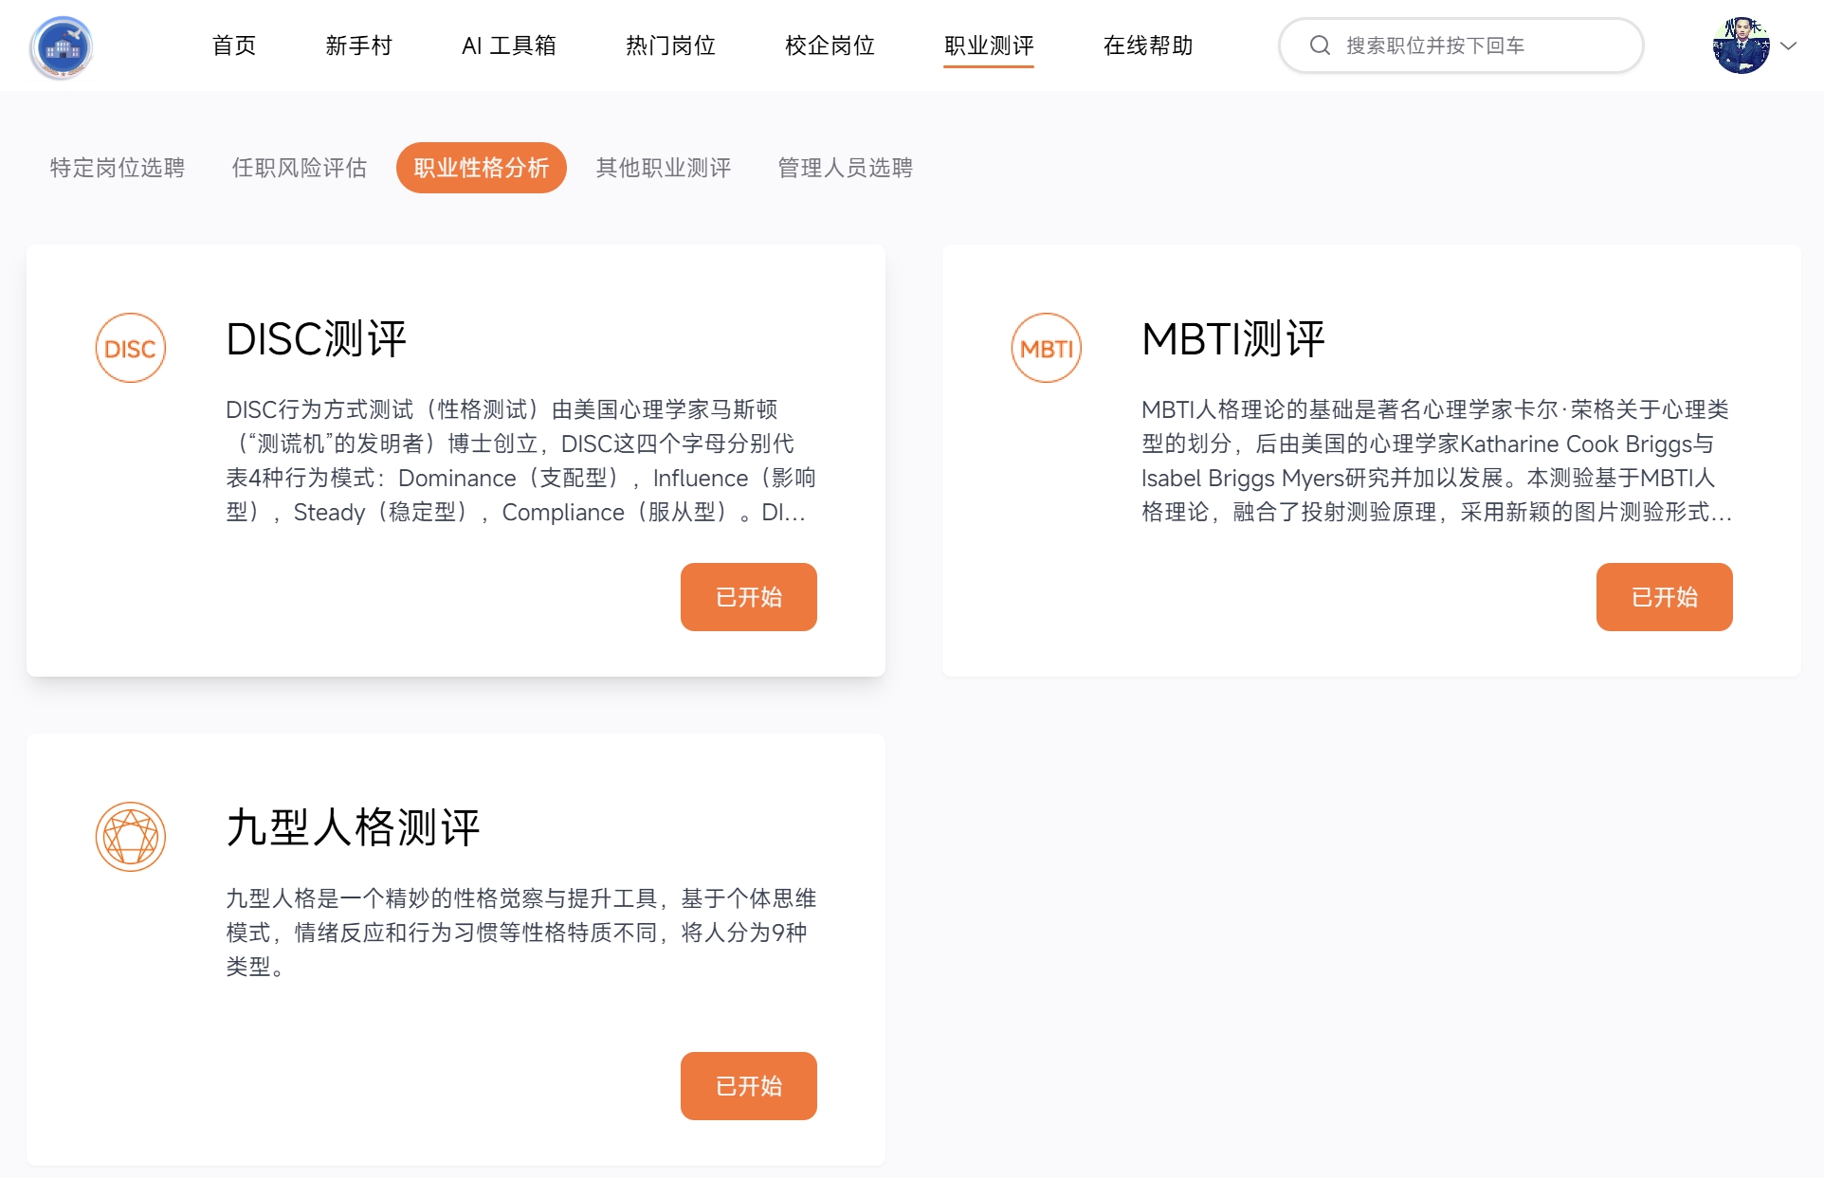Click 已开始 button on MBTI card
The height and width of the screenshot is (1178, 1824).
pos(1665,597)
